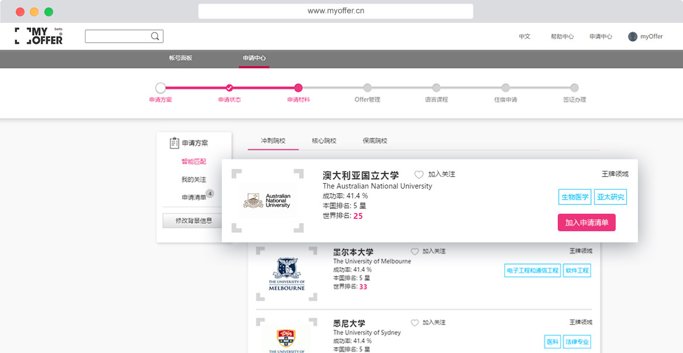Click 'The University of Sydney' text

367,333
